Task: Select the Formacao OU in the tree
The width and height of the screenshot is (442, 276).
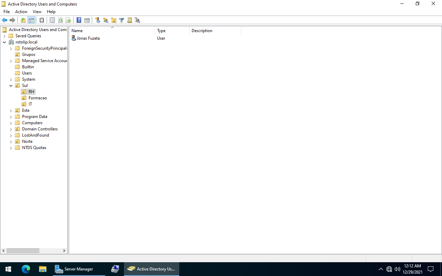Action: [x=38, y=98]
